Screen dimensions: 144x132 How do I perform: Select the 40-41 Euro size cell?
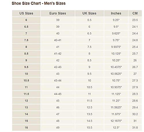click(58, 40)
